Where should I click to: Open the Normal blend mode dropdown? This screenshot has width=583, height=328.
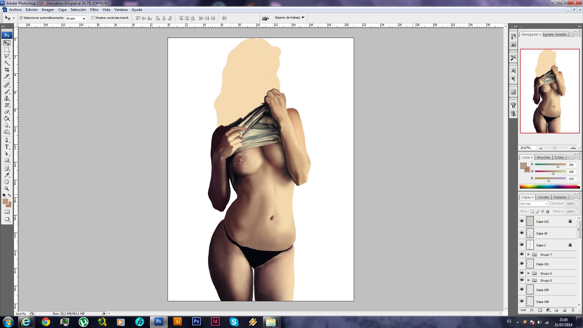tap(534, 204)
